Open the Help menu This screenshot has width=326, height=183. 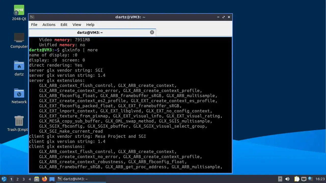[x=90, y=25]
